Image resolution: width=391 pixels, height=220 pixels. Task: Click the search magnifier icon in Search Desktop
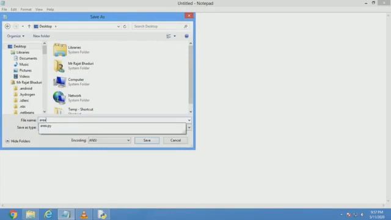(185, 26)
